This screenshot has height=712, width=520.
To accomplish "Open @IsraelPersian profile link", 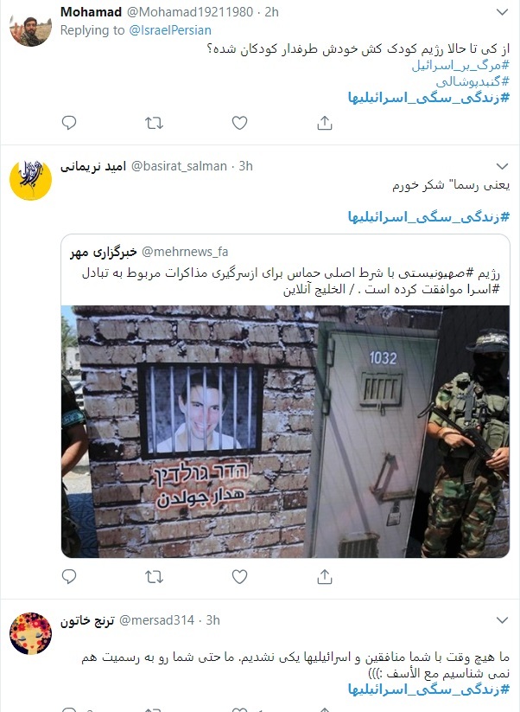I will tap(170, 30).
